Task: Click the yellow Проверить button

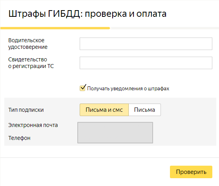Action: coord(191,172)
